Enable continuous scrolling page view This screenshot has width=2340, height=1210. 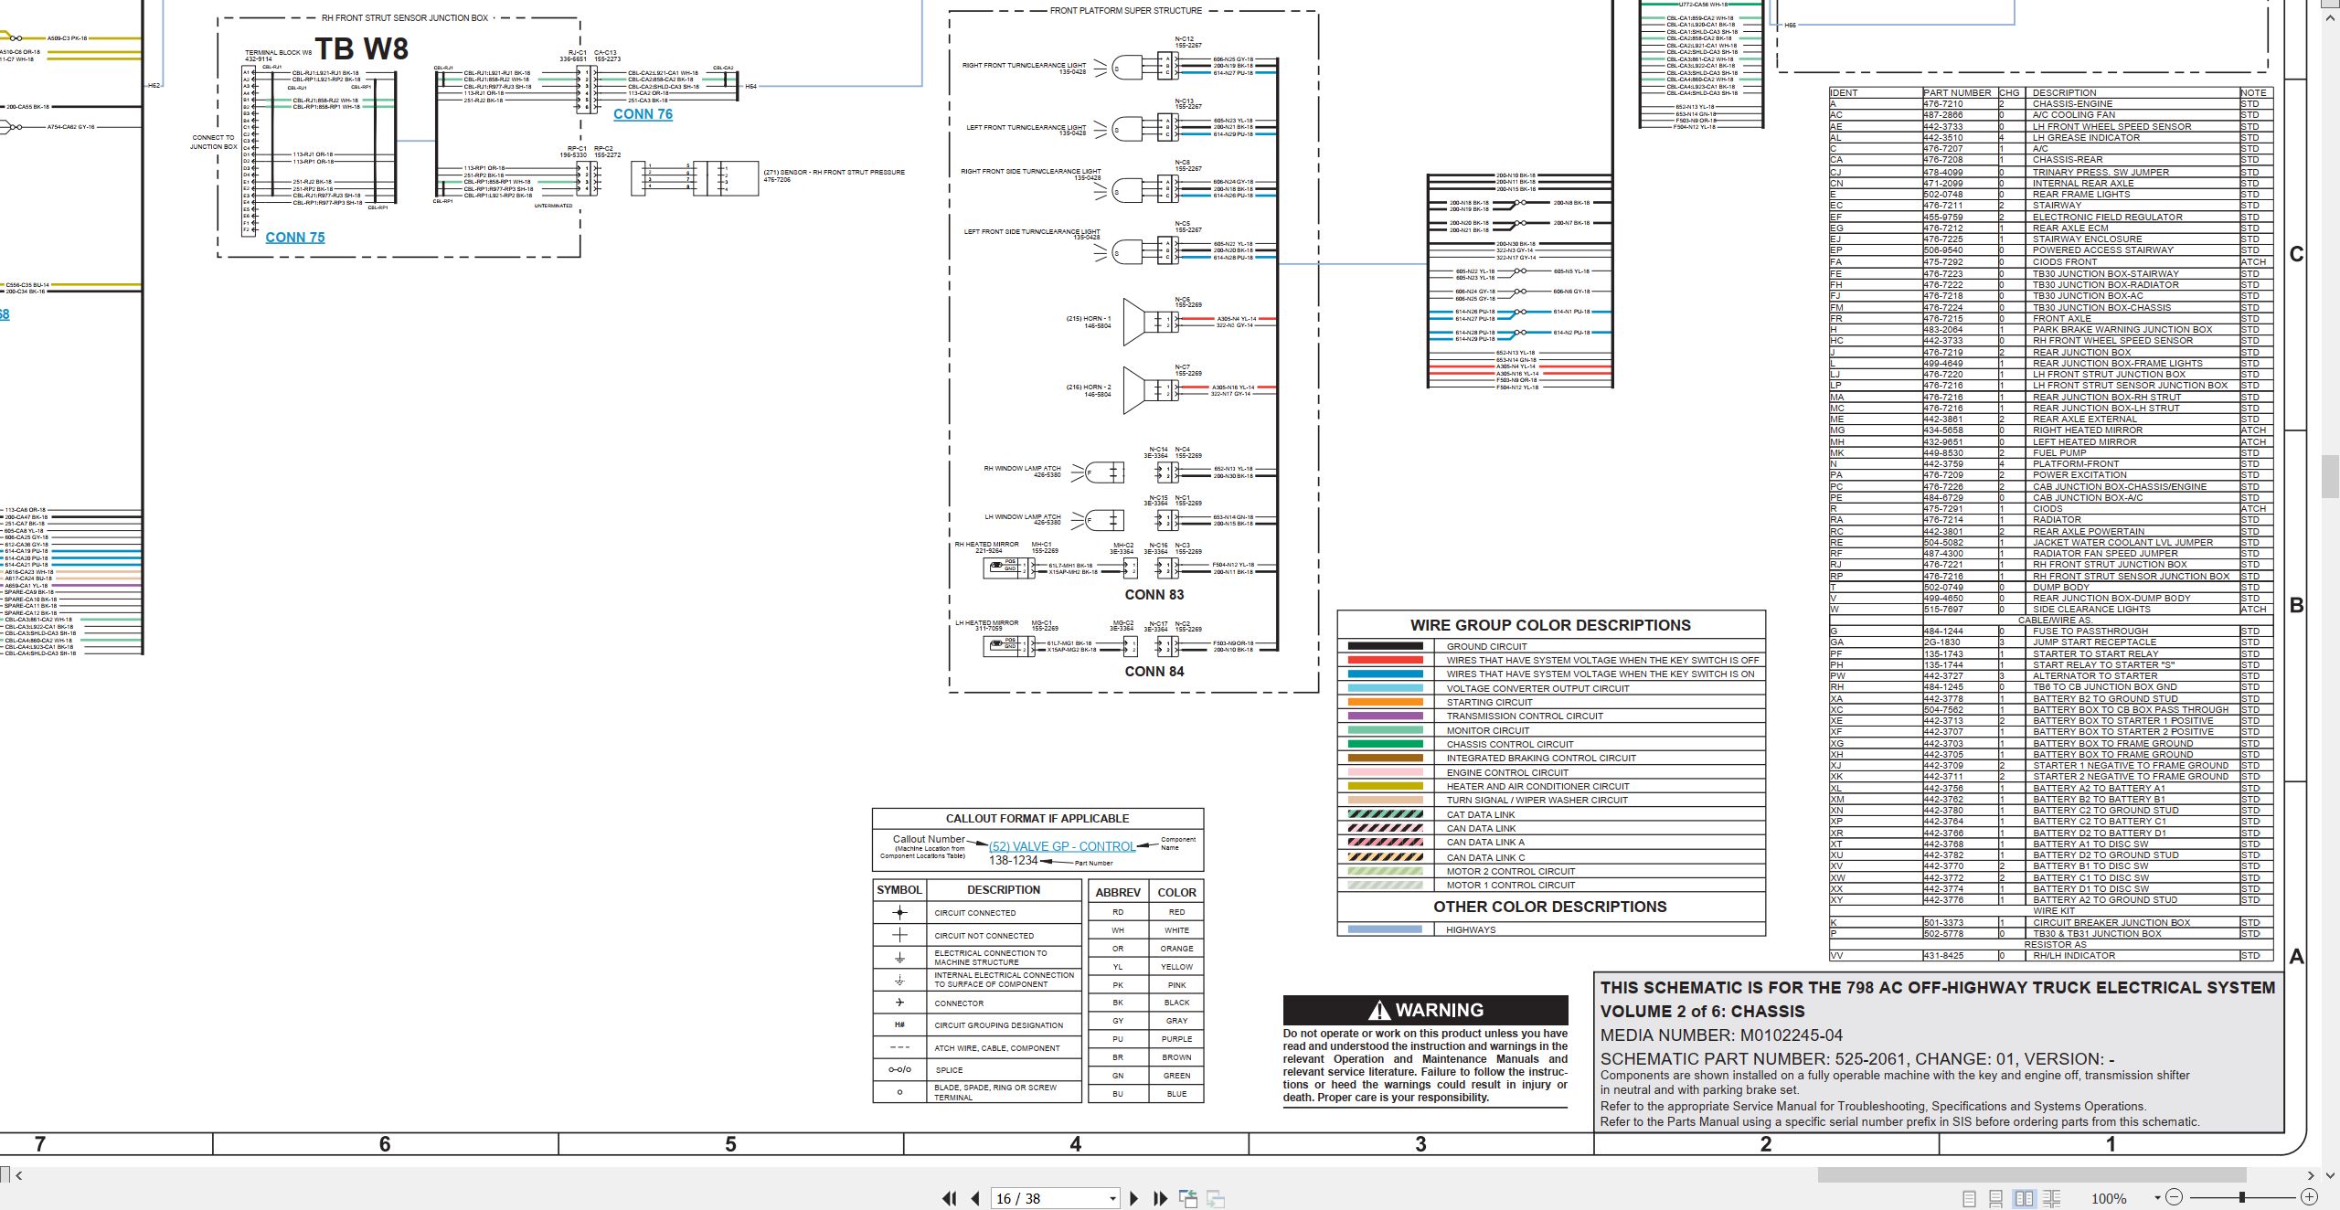(x=1996, y=1198)
